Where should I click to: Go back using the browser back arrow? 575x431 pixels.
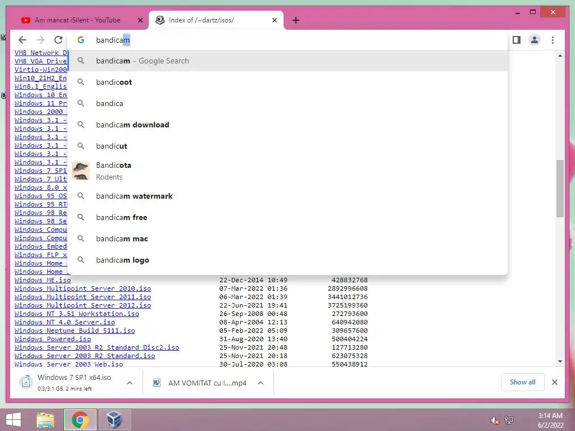[x=22, y=40]
